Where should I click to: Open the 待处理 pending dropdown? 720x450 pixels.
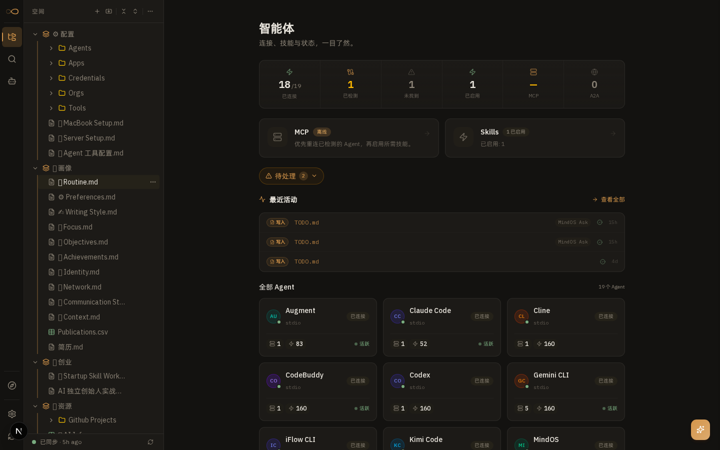pyautogui.click(x=291, y=176)
